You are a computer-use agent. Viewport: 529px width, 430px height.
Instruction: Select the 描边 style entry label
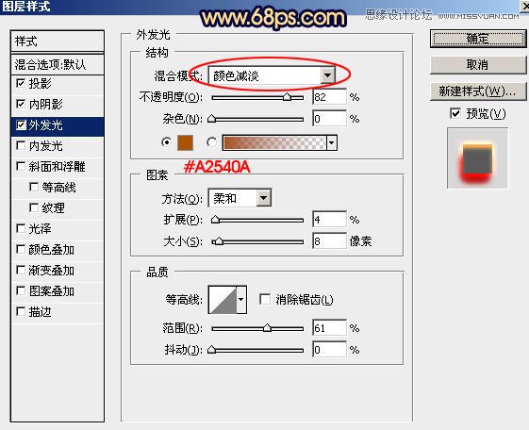tap(40, 311)
